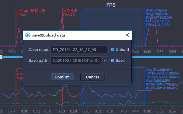The width and height of the screenshot is (183, 114).
Task: Open the save path browse (...) button
Action: pos(104,60)
